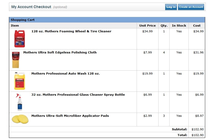This screenshot has width=212, height=140.
Task: Click In Stock Yes for Wheel Cleaner
Action: click(179, 31)
